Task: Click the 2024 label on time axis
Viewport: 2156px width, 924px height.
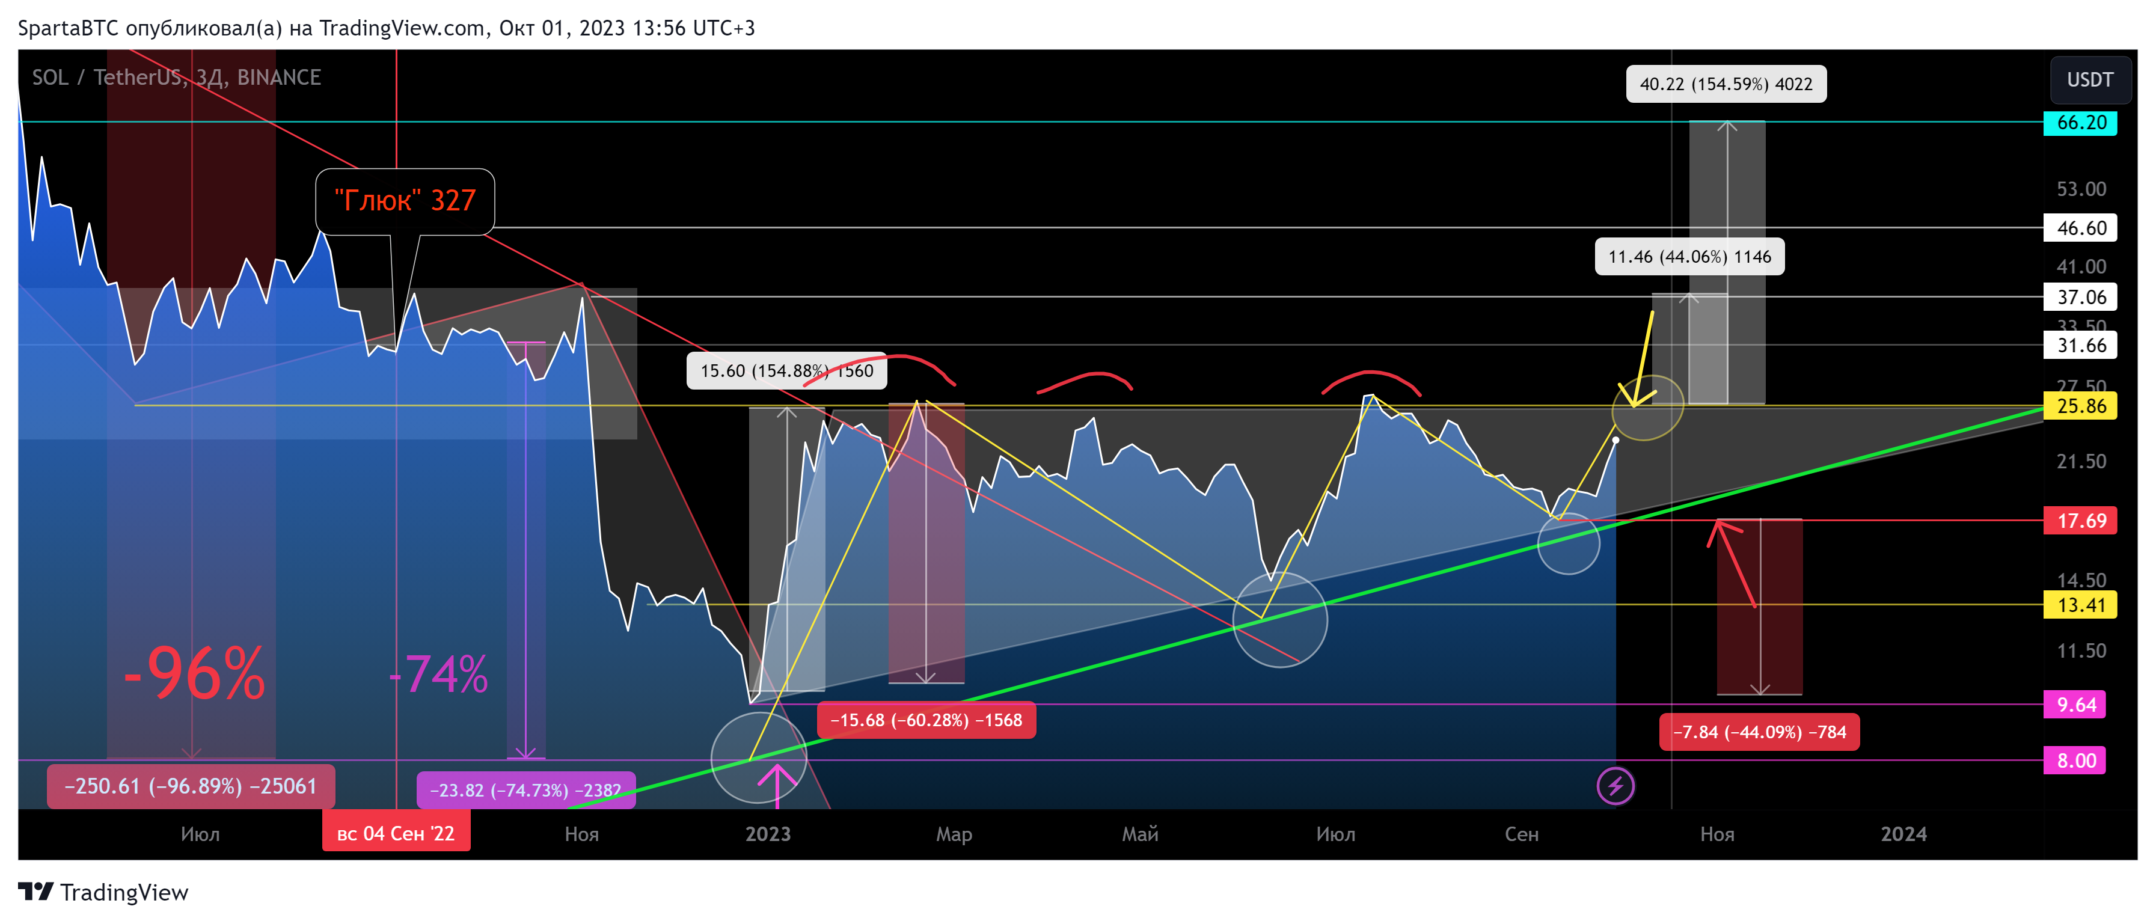Action: point(1904,834)
